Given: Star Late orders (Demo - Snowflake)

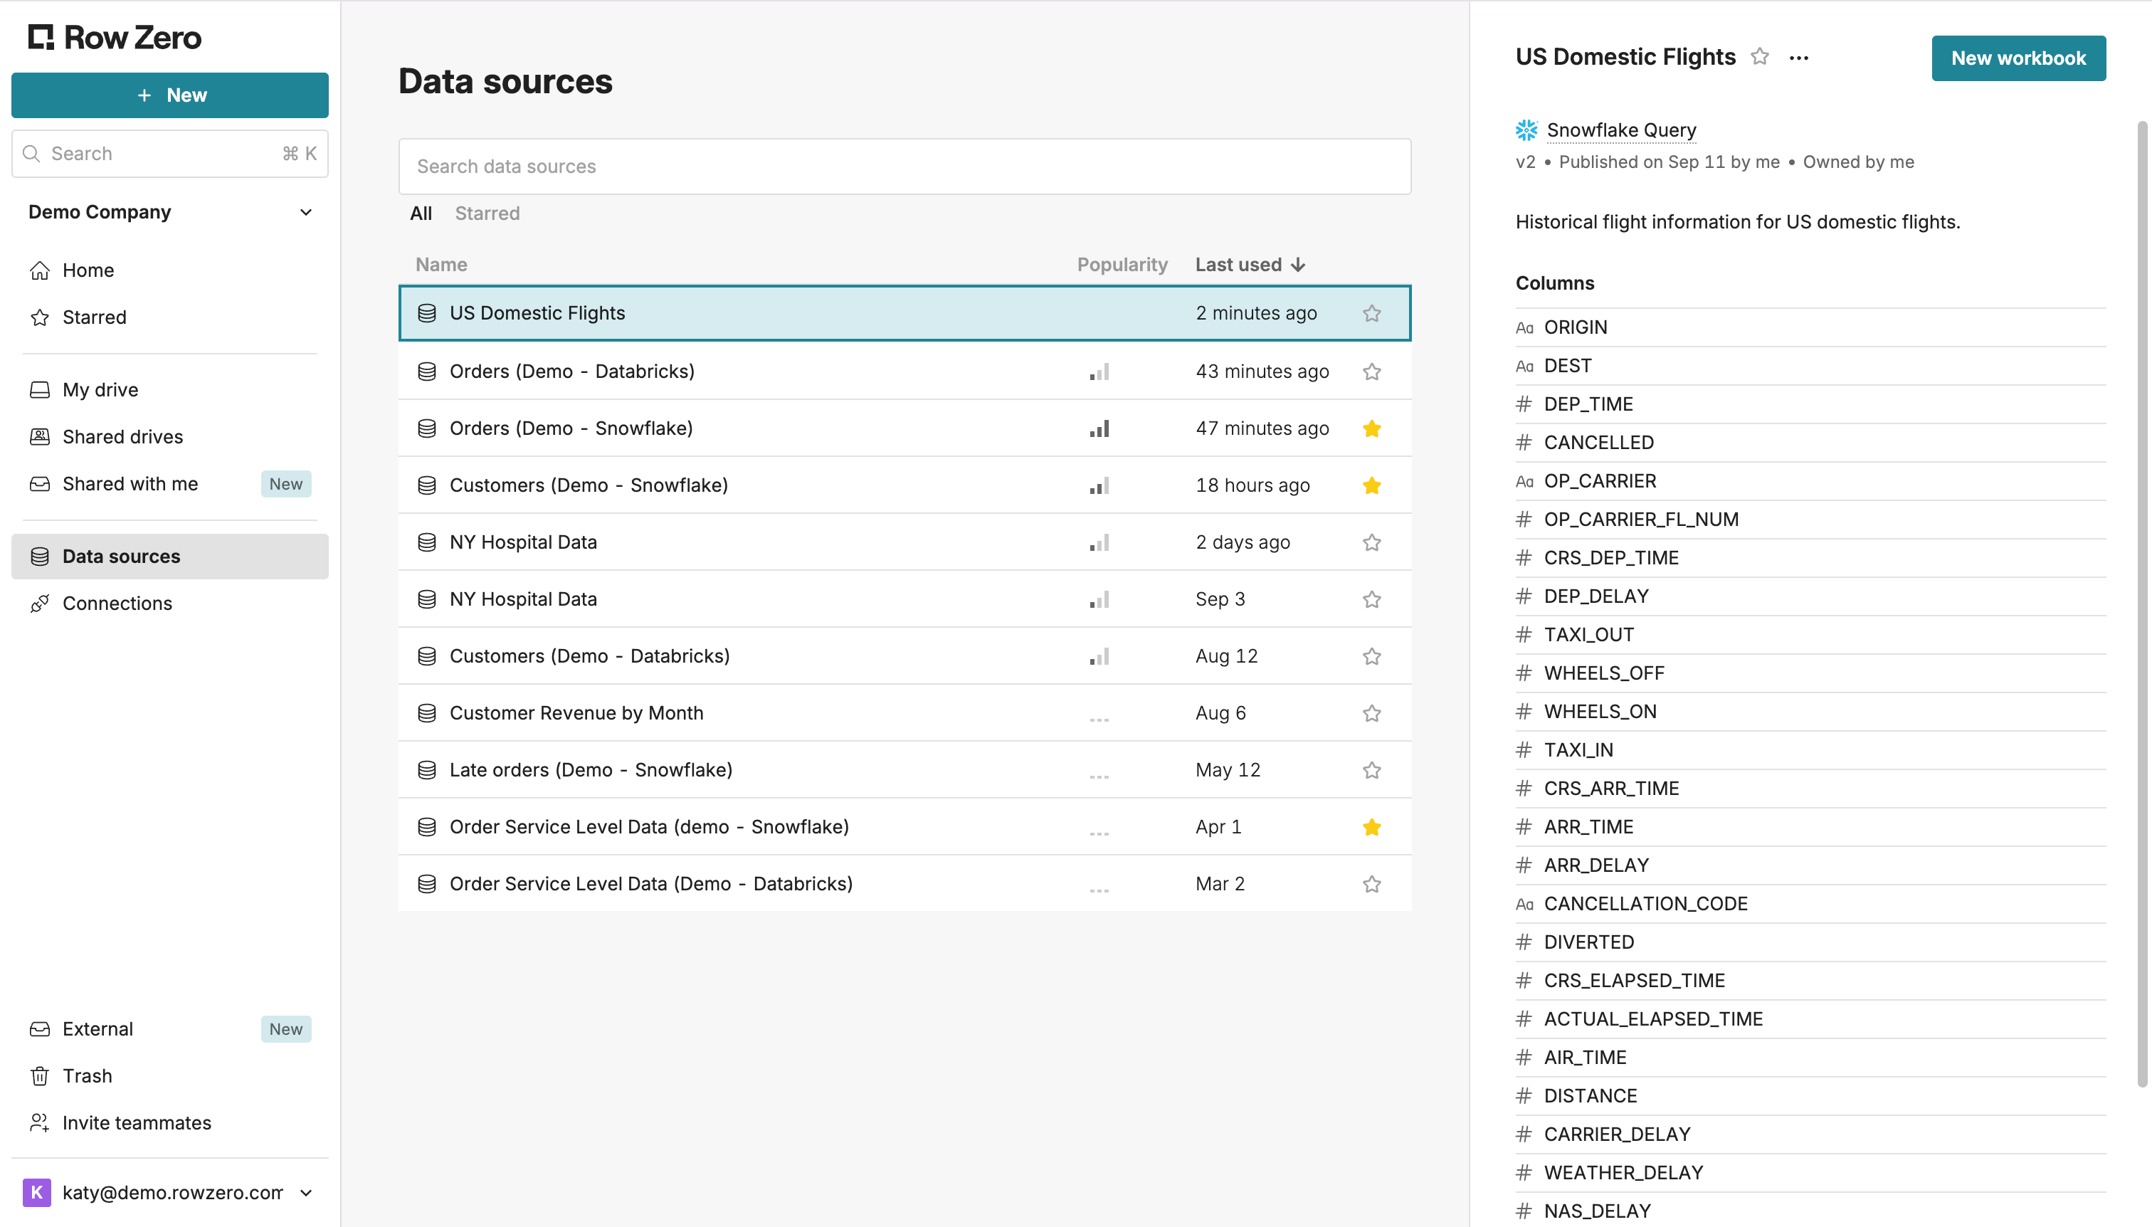Looking at the screenshot, I should click(x=1372, y=770).
